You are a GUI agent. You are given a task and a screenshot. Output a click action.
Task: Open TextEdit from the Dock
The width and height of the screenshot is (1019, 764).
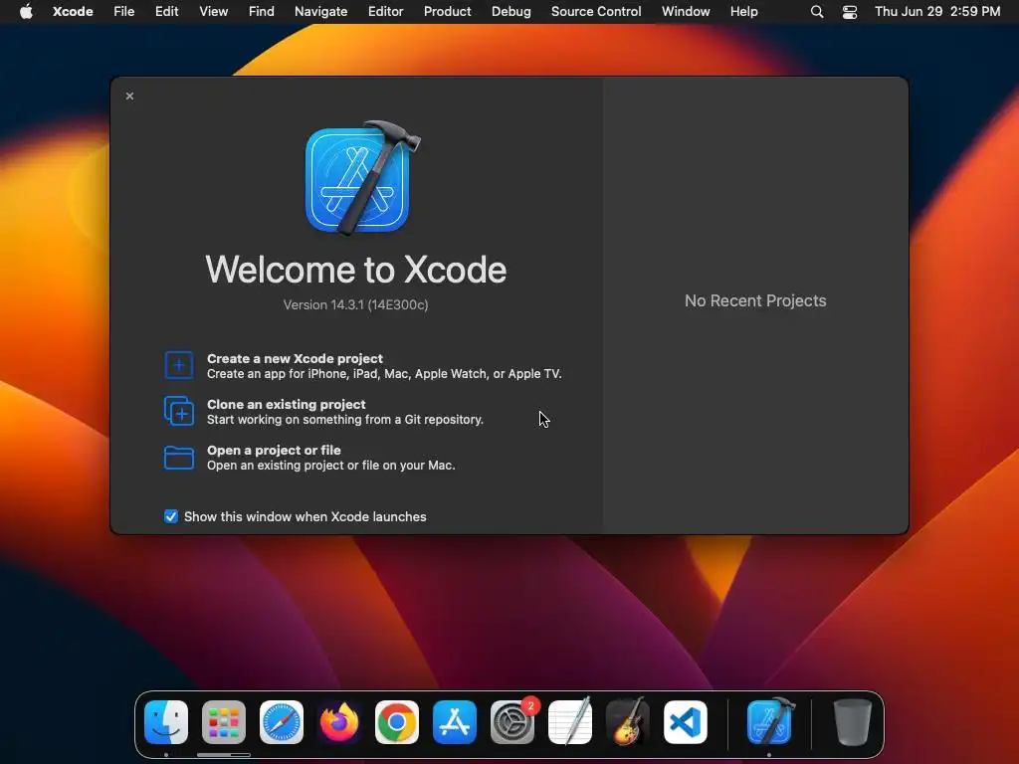click(x=570, y=722)
